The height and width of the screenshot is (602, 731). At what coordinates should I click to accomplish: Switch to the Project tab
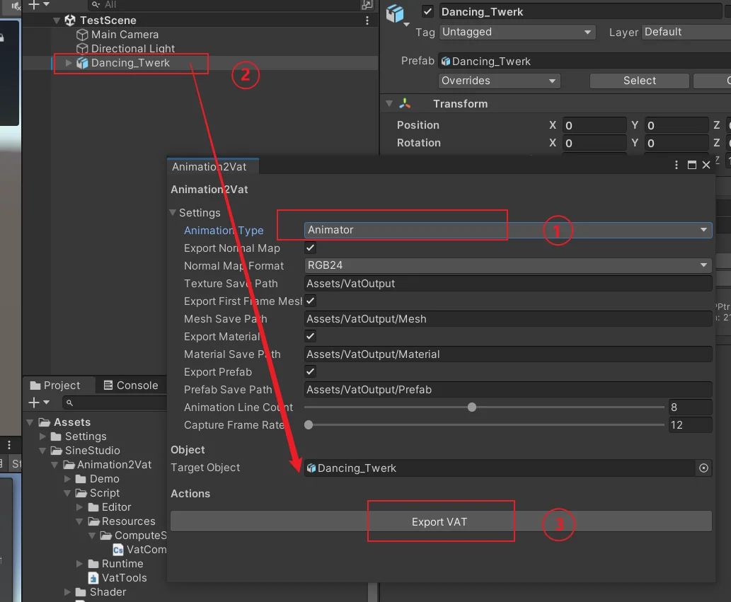pos(55,386)
